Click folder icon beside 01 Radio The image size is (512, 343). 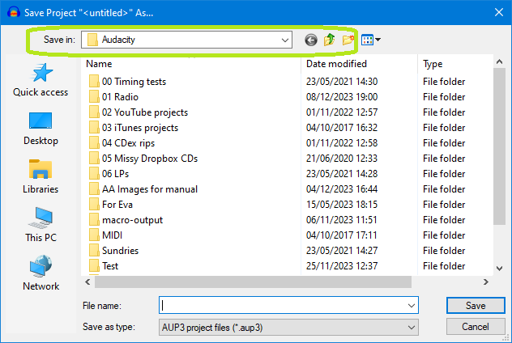94,97
